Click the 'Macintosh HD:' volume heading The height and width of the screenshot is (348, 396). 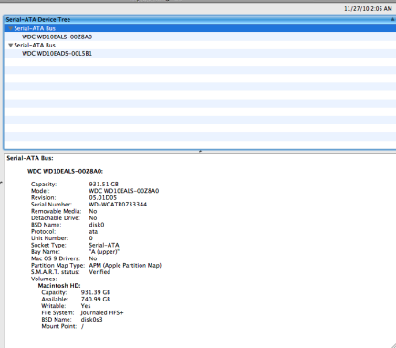click(x=59, y=286)
